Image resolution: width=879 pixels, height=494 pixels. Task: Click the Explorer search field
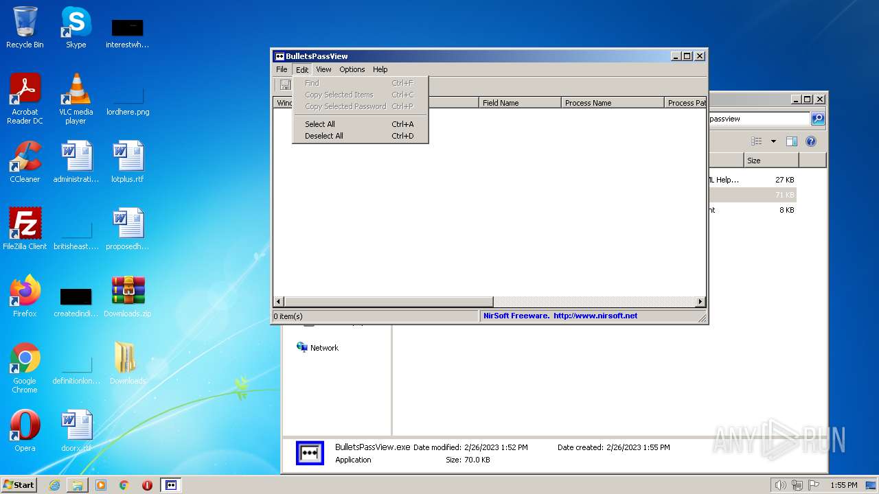[x=759, y=119]
